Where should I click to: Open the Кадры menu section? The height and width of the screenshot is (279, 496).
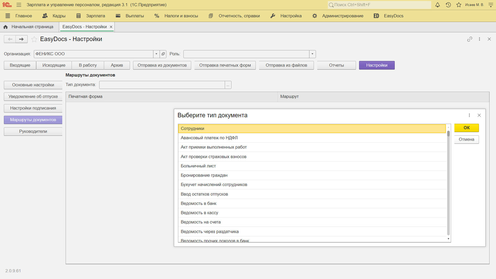coord(59,16)
